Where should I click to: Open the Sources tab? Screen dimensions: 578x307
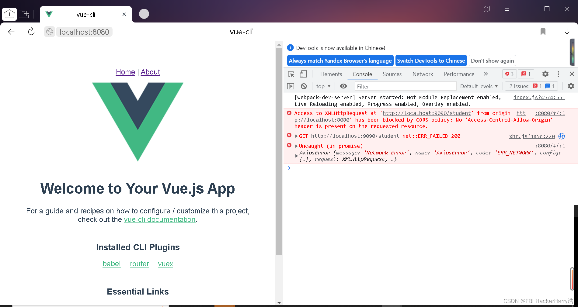(x=392, y=74)
